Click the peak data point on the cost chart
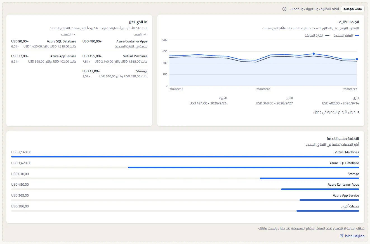Screen dimensions: 370x244 [x=314, y=54]
